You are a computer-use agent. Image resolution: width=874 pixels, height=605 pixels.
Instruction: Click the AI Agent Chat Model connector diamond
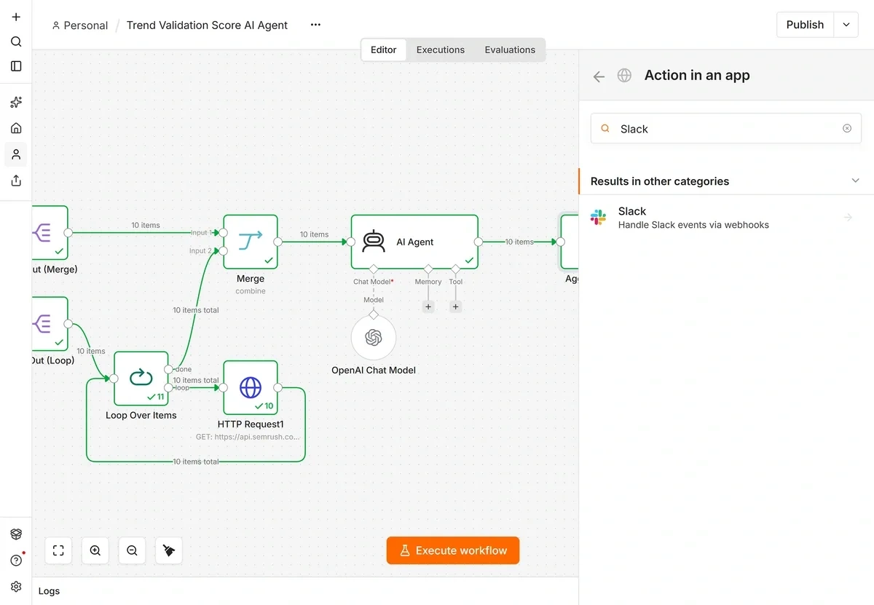(374, 269)
